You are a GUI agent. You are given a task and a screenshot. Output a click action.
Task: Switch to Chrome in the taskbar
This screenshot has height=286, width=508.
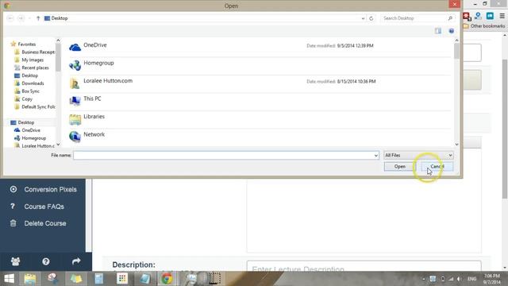click(167, 279)
